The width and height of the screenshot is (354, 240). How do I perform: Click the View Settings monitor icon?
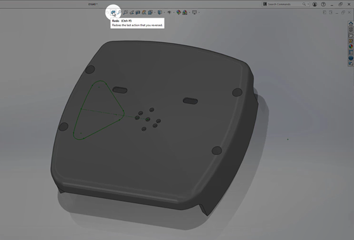tap(194, 13)
